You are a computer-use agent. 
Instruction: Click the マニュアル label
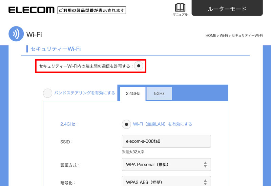point(180,15)
